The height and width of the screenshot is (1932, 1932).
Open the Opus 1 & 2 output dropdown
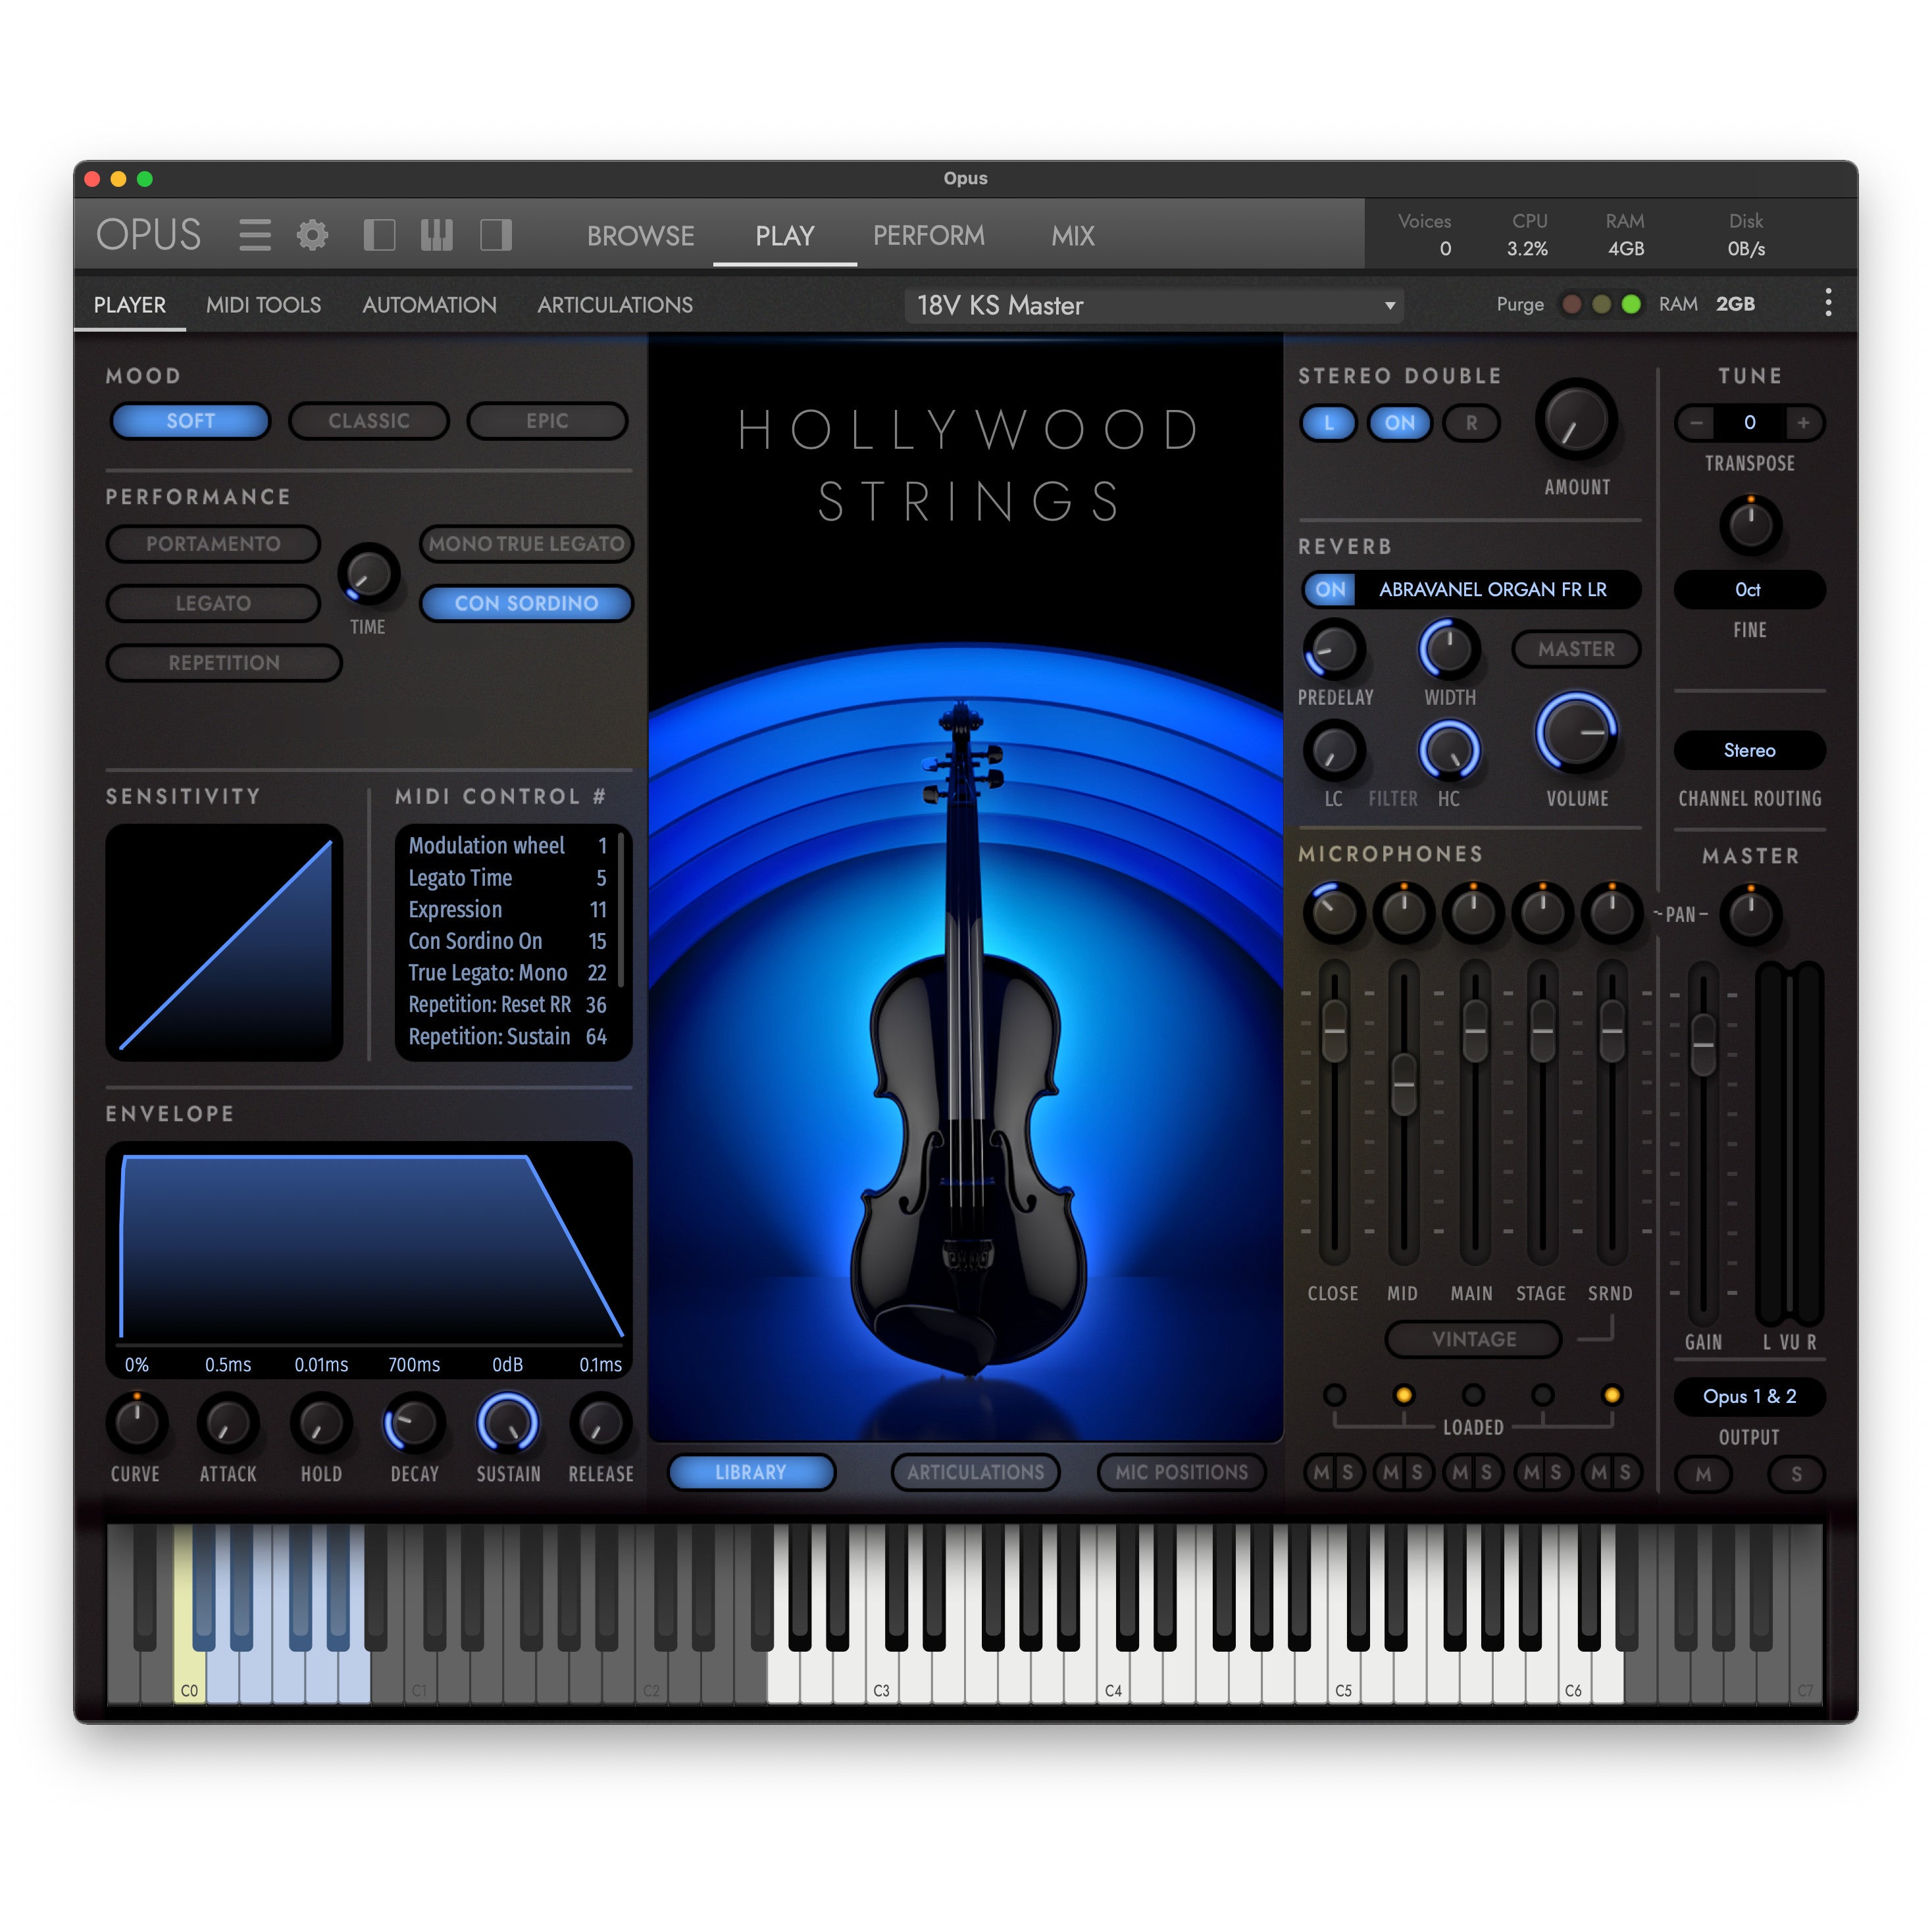(1749, 1396)
